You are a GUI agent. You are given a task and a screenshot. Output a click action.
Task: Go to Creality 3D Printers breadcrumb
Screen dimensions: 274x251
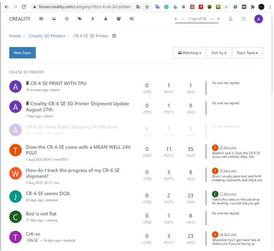(47, 36)
